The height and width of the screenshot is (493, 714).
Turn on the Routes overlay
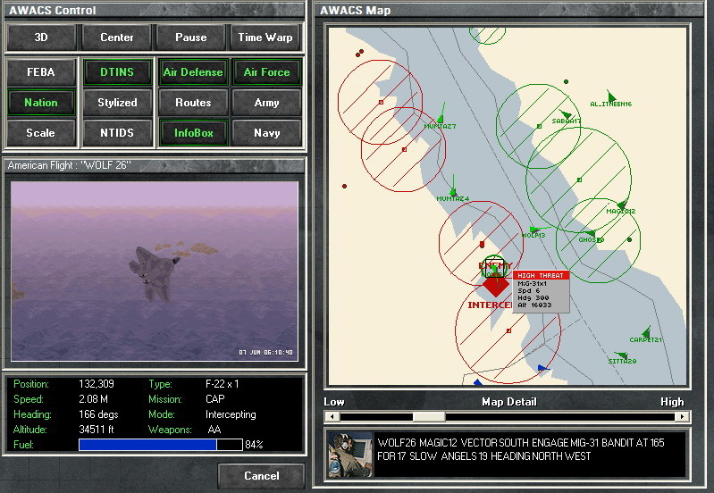click(x=193, y=103)
